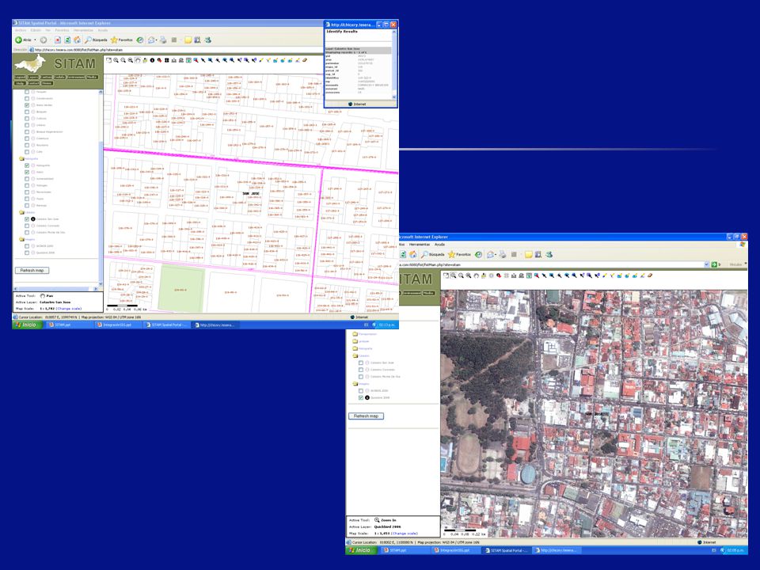Click Refresh page icon in cadastral map window
The height and width of the screenshot is (570, 760).
tap(67, 40)
